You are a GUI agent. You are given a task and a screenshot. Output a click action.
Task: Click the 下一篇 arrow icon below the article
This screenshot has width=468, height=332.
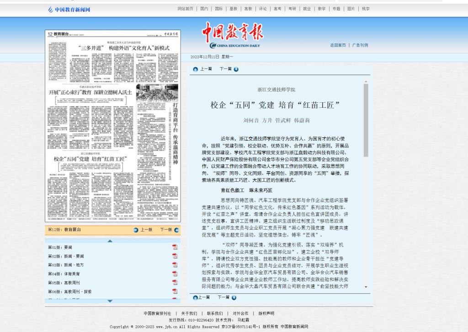point(234,297)
